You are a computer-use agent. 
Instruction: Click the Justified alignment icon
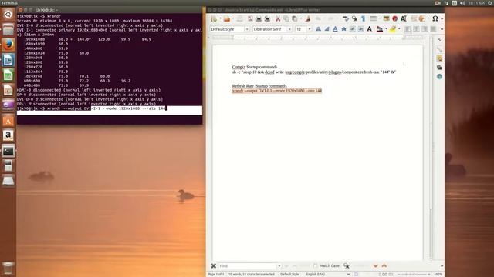tap(433, 29)
